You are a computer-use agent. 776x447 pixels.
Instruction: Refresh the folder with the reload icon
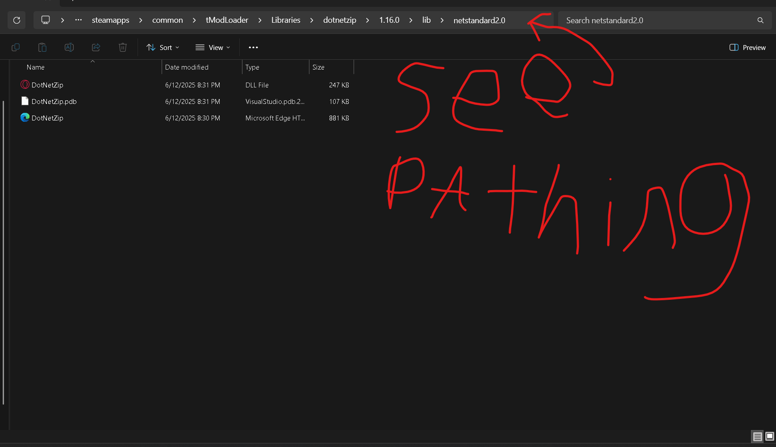(17, 20)
